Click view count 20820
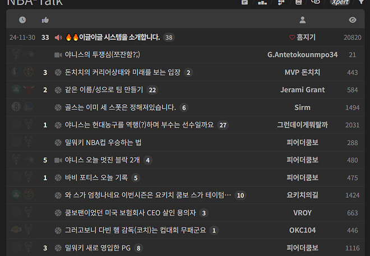This screenshot has height=256, width=370. point(352,38)
